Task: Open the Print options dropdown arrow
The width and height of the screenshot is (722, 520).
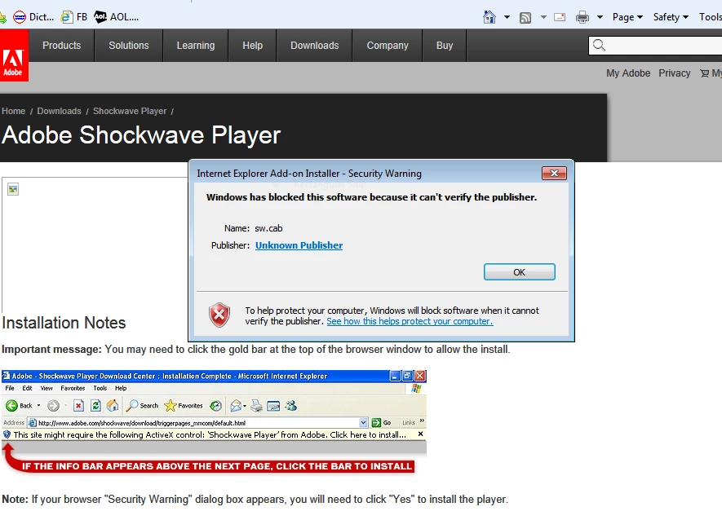Action: pos(600,17)
